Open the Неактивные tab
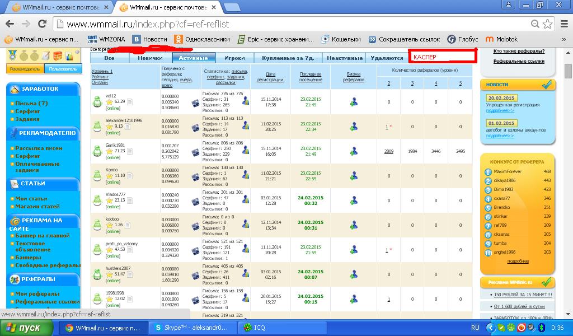 344,58
